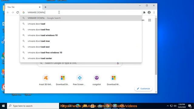Maximize the Chrome window

(147, 5)
